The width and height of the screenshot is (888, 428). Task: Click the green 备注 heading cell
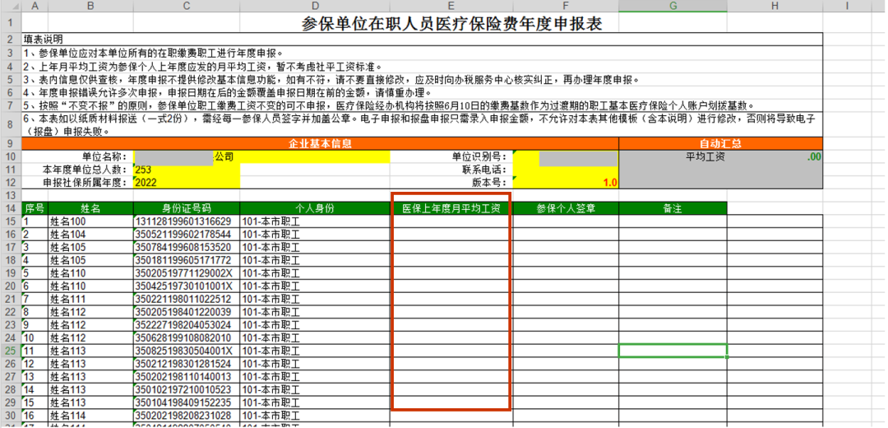tap(673, 208)
